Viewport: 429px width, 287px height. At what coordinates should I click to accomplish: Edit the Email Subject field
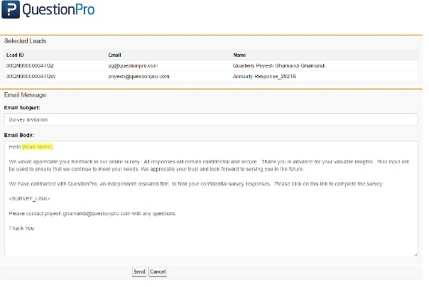[211, 119]
